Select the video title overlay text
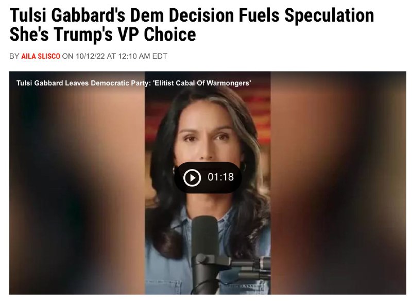This screenshot has height=301, width=412. click(x=133, y=83)
